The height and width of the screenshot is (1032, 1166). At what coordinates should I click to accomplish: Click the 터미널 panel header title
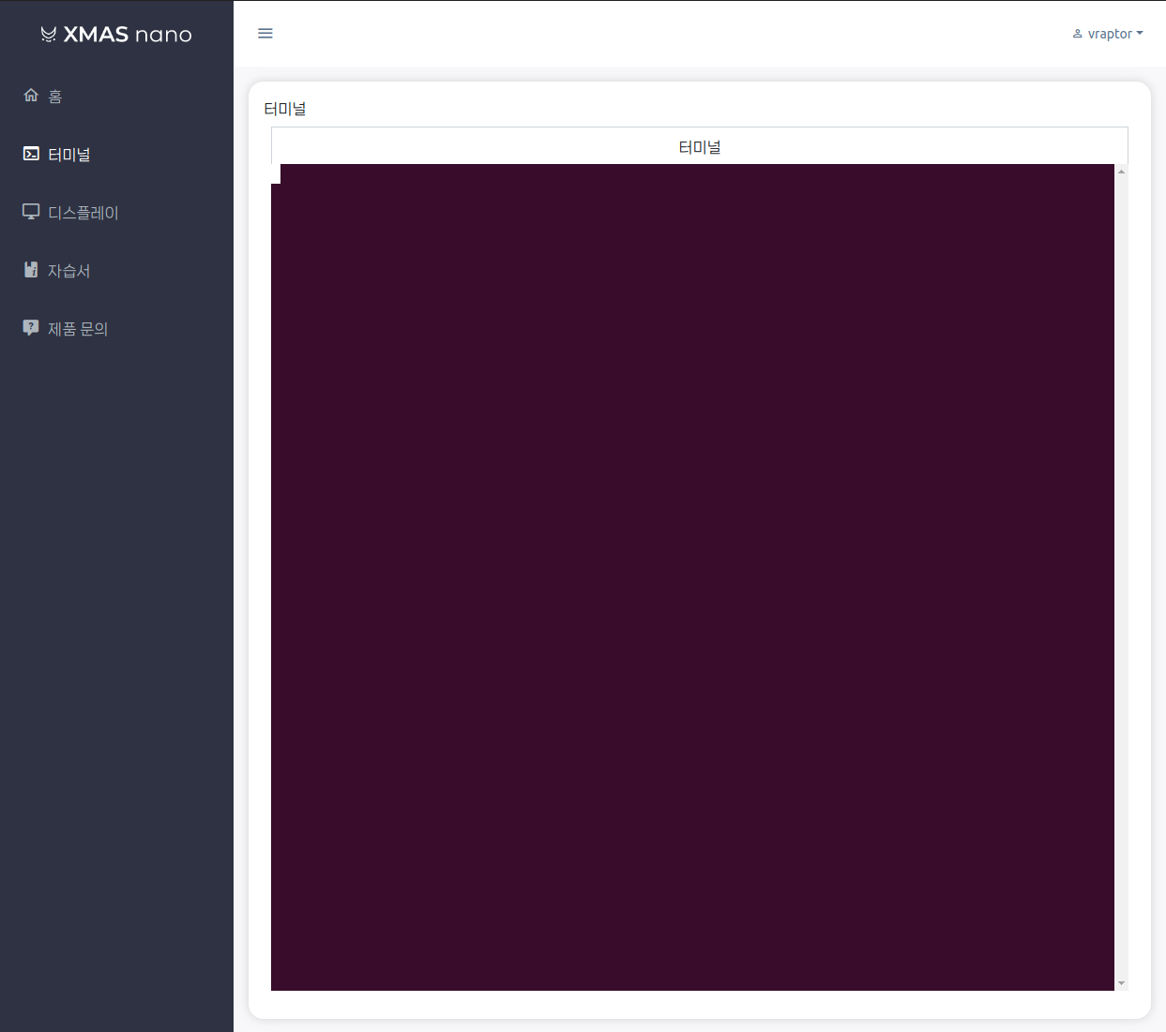point(700,147)
